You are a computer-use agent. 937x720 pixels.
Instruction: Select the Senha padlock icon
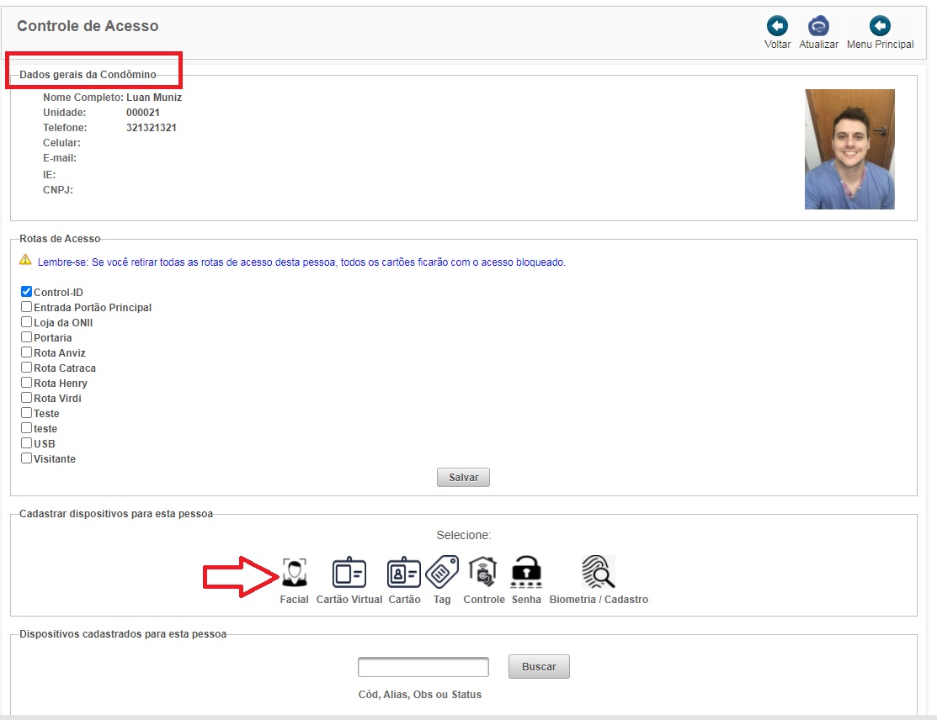coord(526,572)
